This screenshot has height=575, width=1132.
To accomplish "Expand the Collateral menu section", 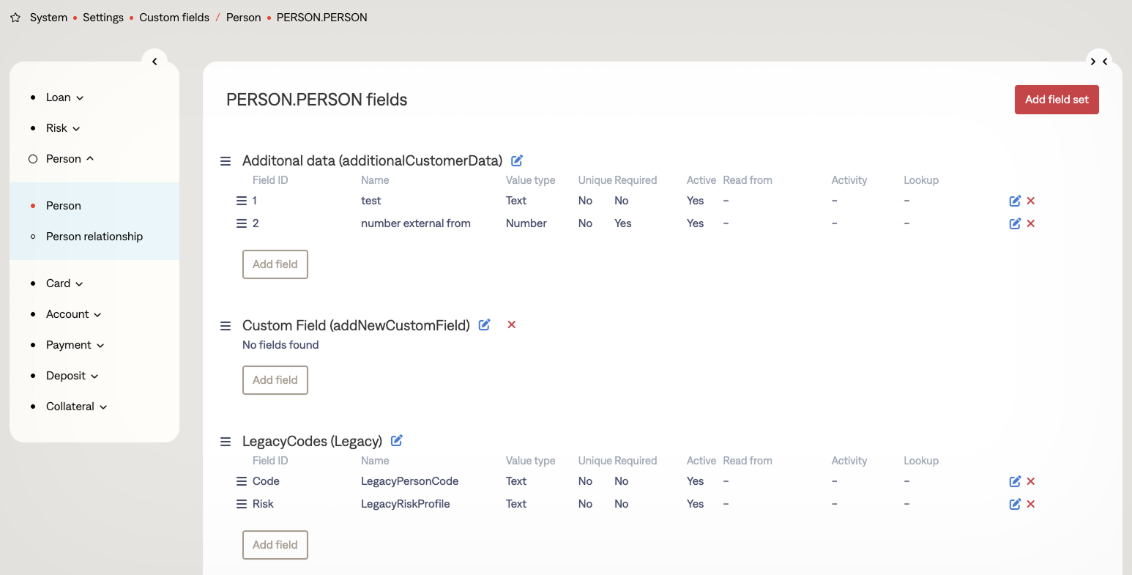I will pos(76,407).
